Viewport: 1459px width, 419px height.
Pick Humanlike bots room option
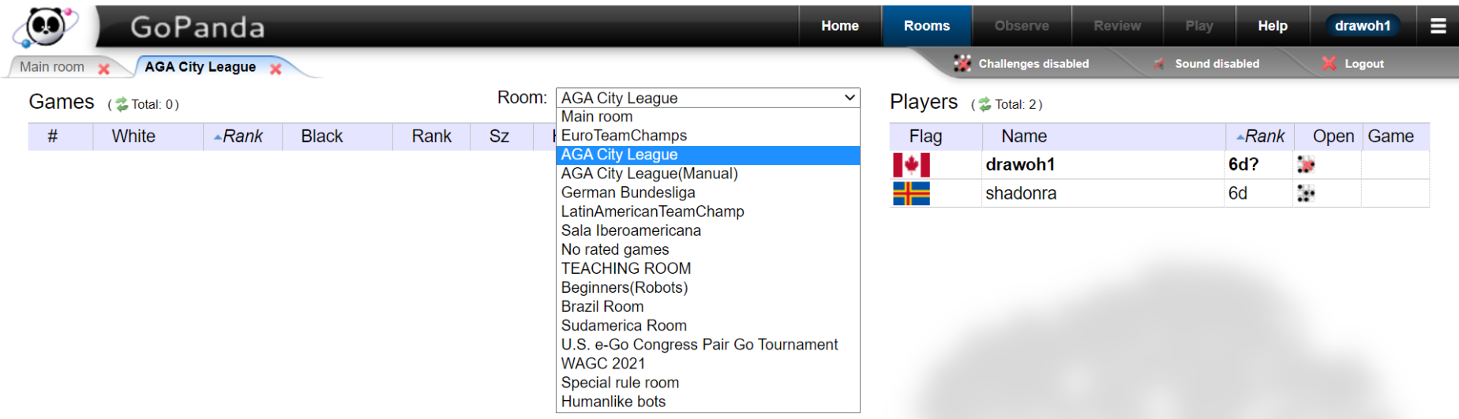(x=613, y=402)
